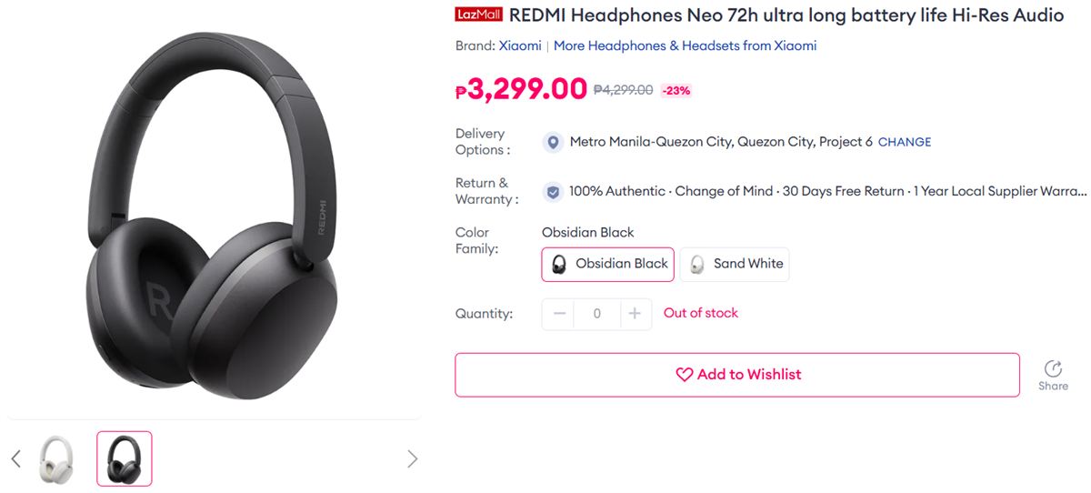Add headphones to Wishlist
Screen dimensions: 1091x493
point(737,375)
